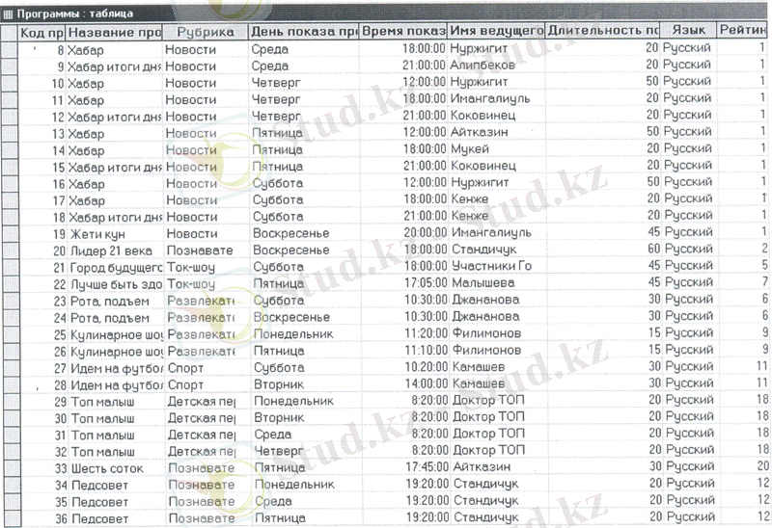Click 'Кулинарное шоу' cell in row 26
Screen dimensions: 772x528
tap(117, 352)
